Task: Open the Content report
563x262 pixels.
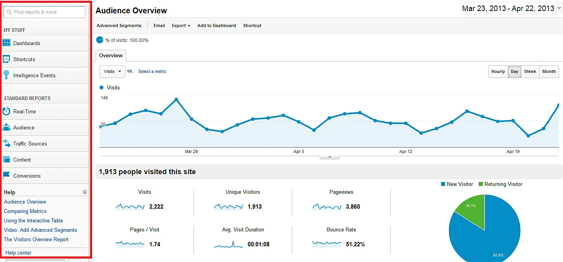Action: click(x=23, y=160)
